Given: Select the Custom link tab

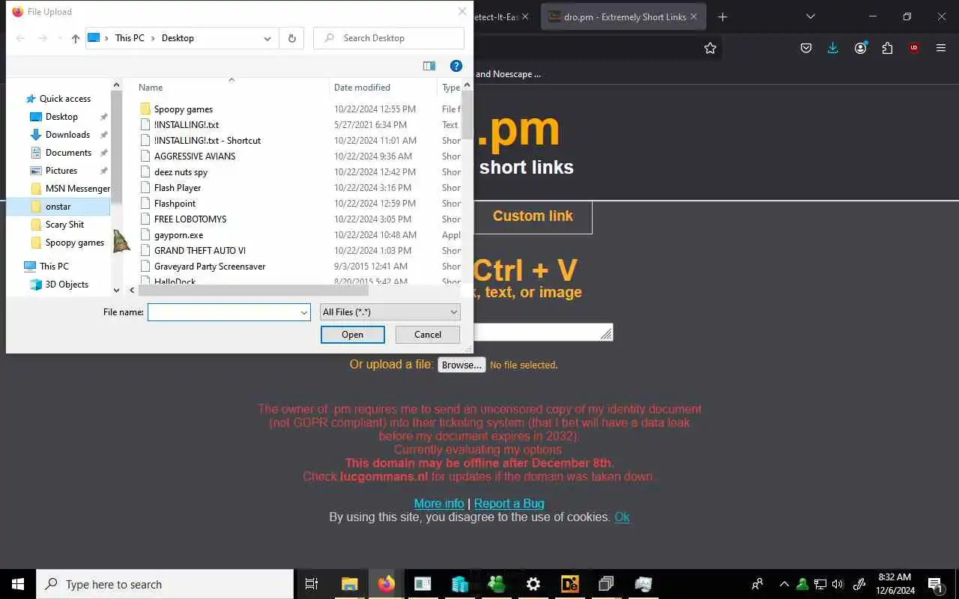Looking at the screenshot, I should (x=533, y=216).
